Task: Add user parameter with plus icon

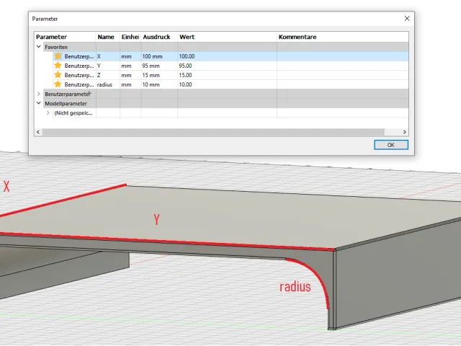Action: [x=89, y=94]
